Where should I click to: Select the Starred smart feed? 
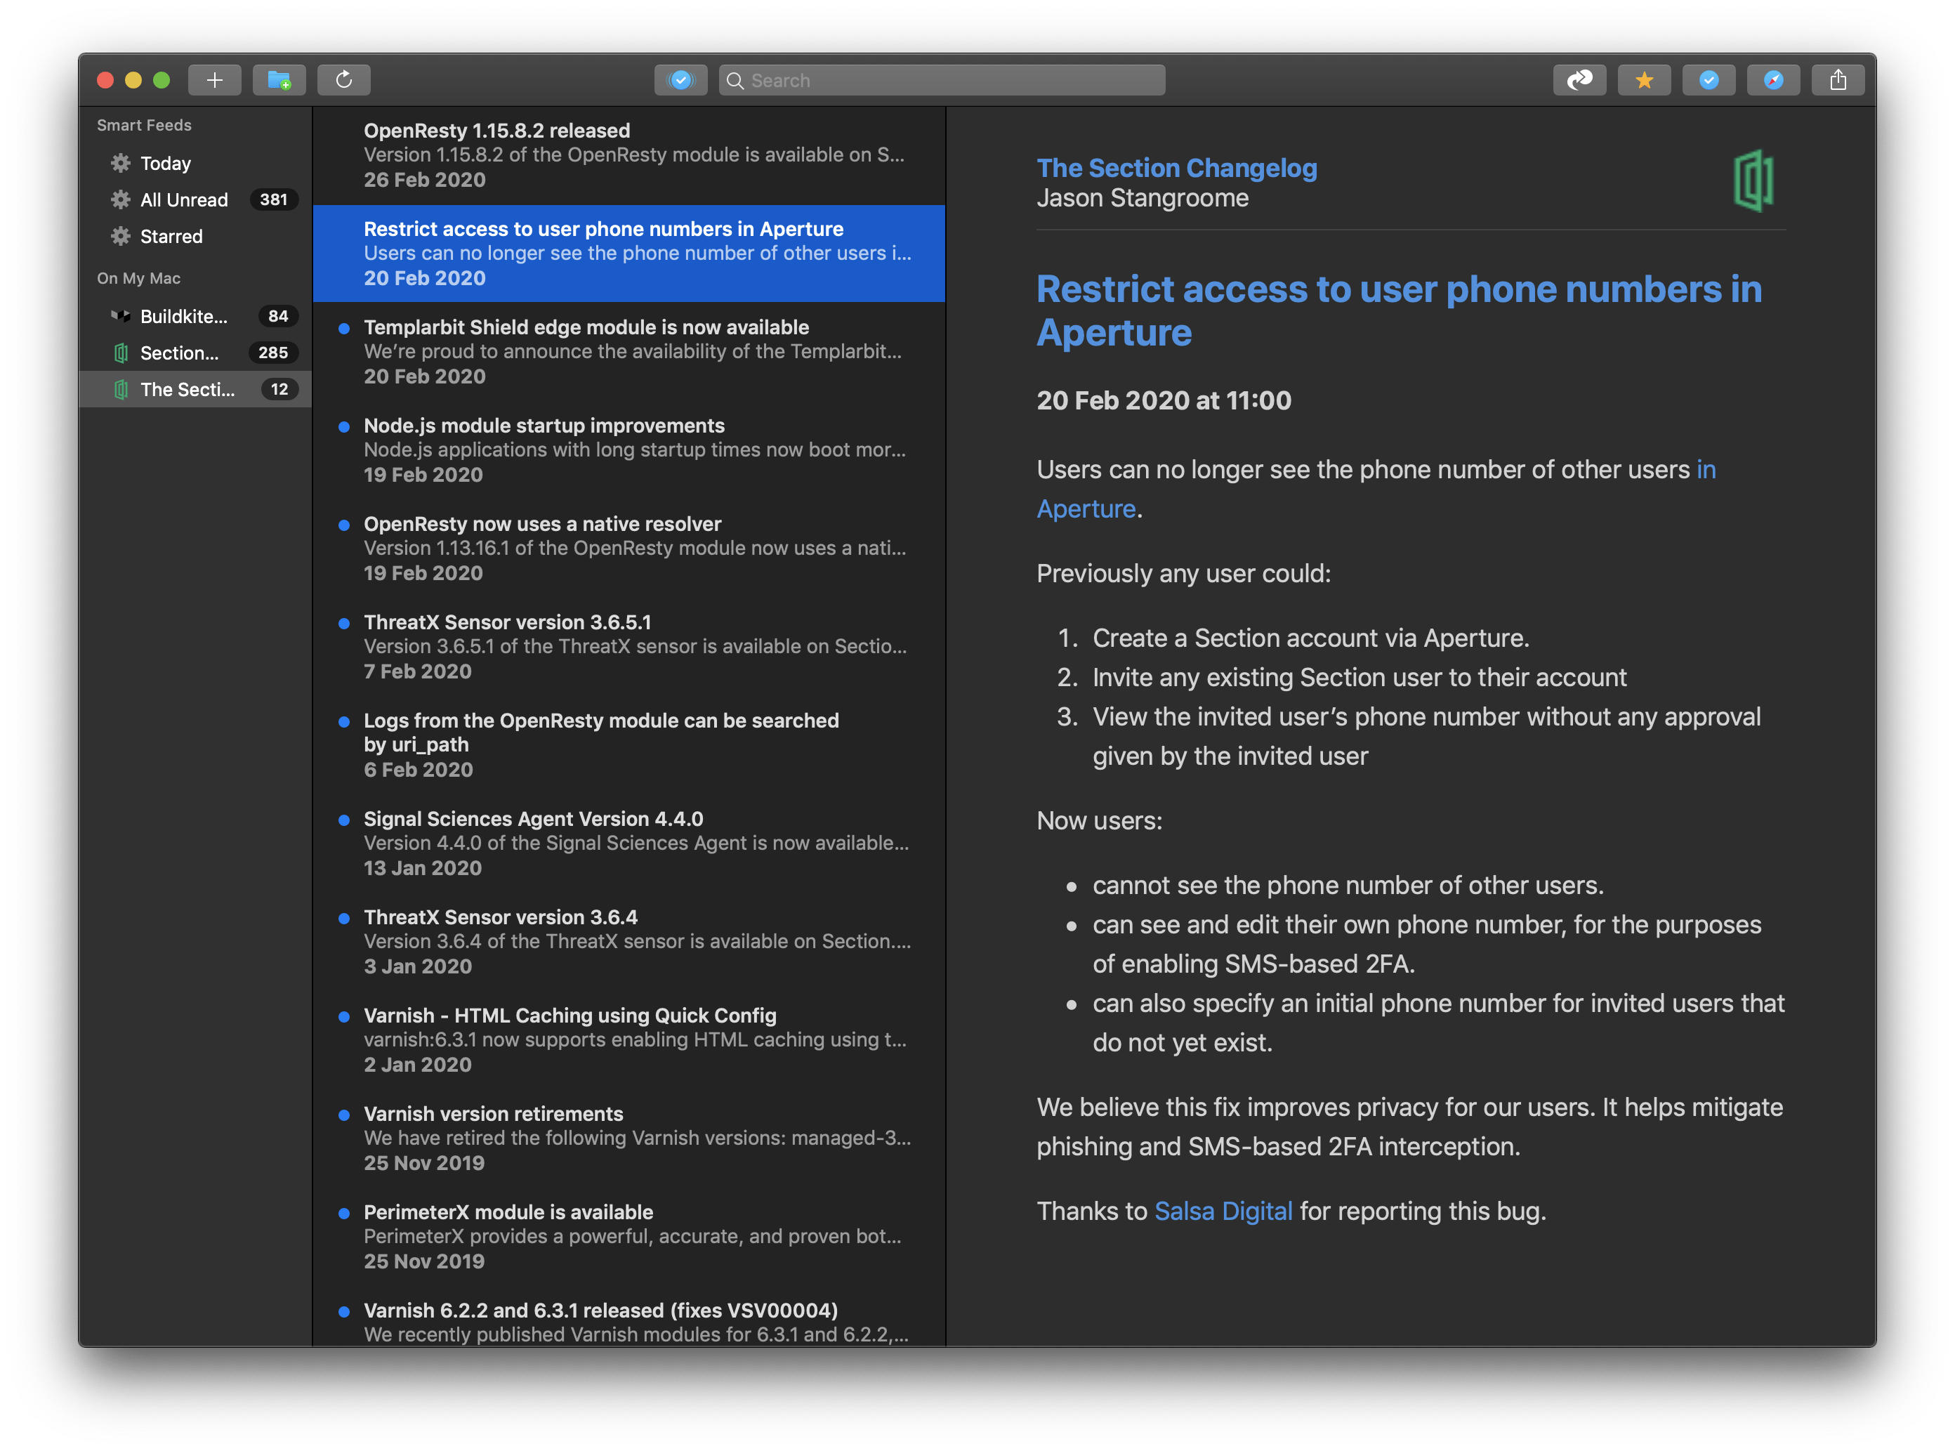195,236
